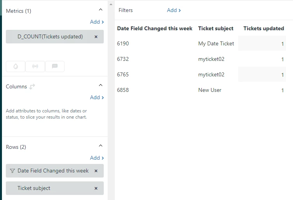Open the D_COUNT(Tickets updated) metric chip
The image size is (293, 200).
(50, 37)
